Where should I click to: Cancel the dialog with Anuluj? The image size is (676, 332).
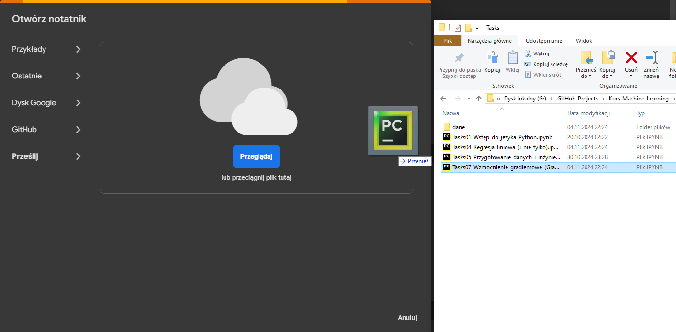point(407,318)
